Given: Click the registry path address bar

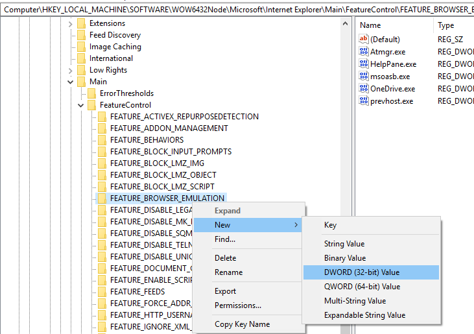Looking at the screenshot, I should point(237,9).
